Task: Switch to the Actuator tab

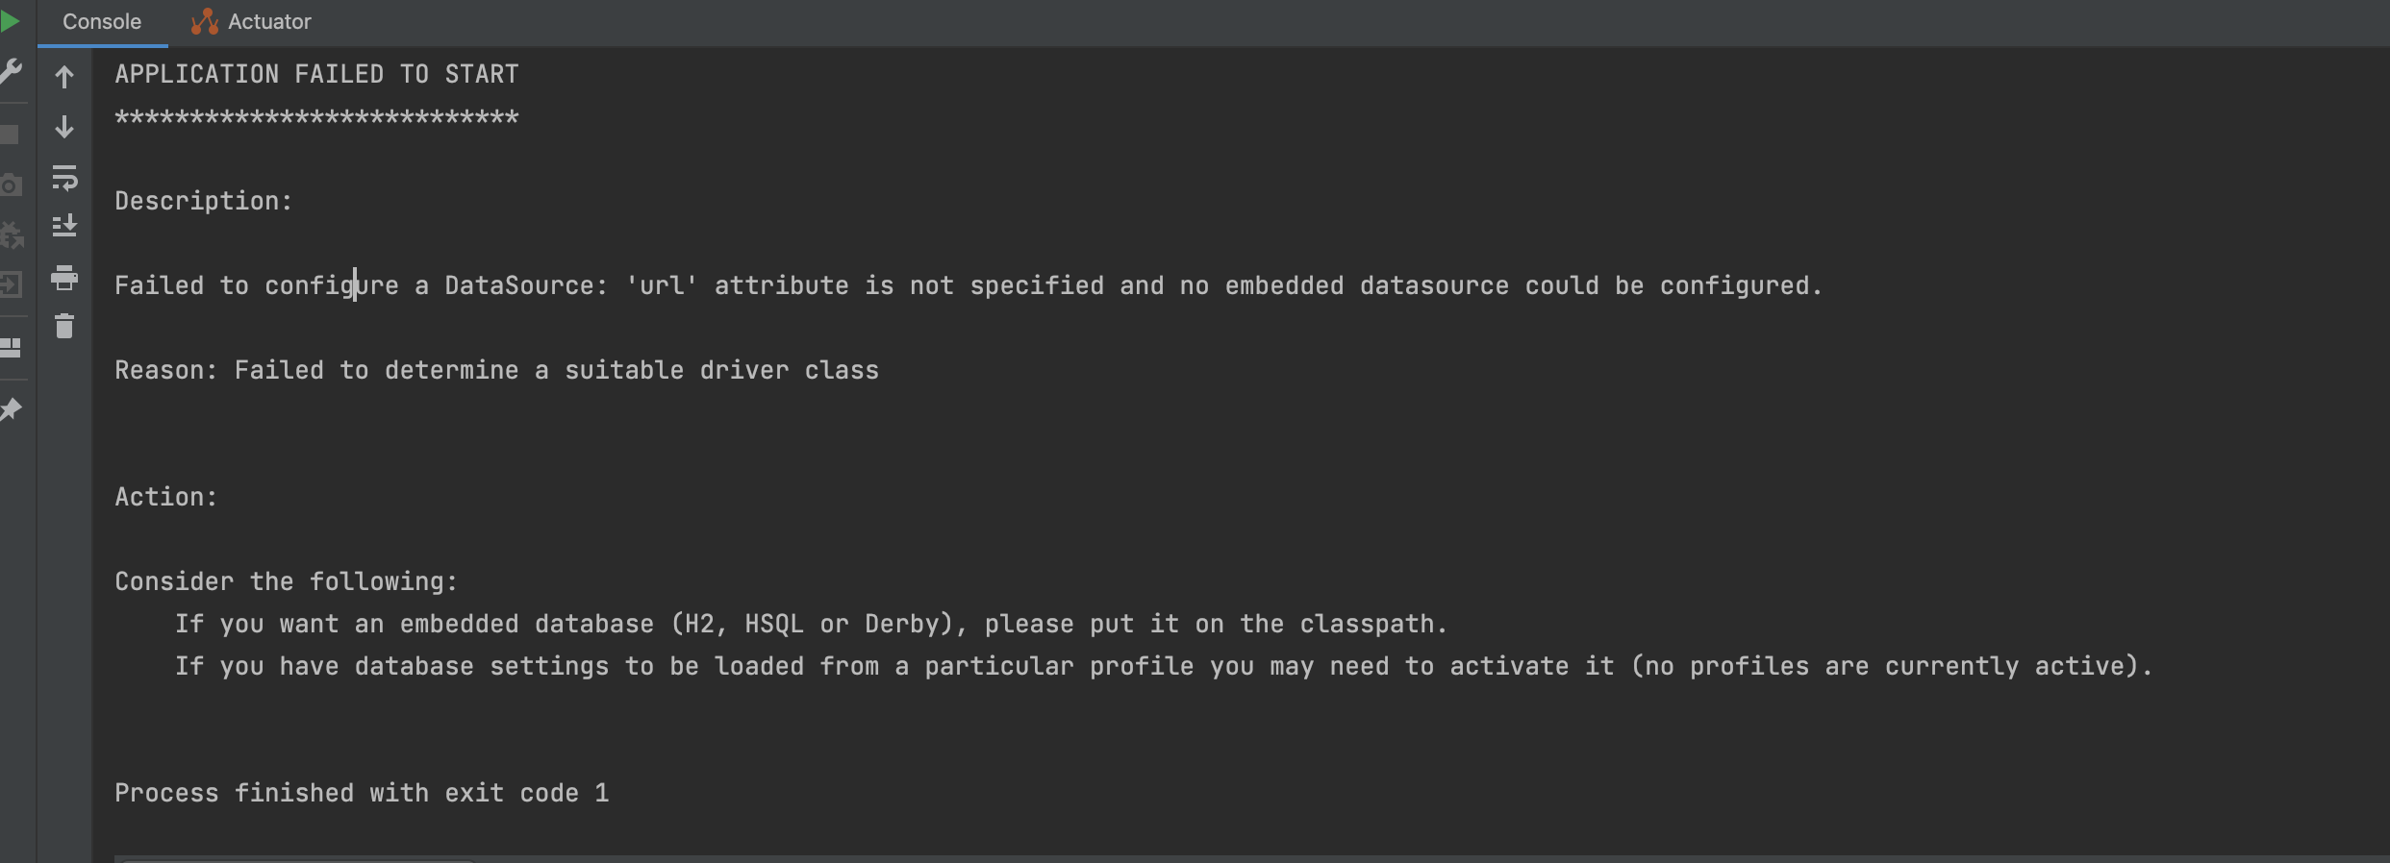Action: tap(267, 20)
